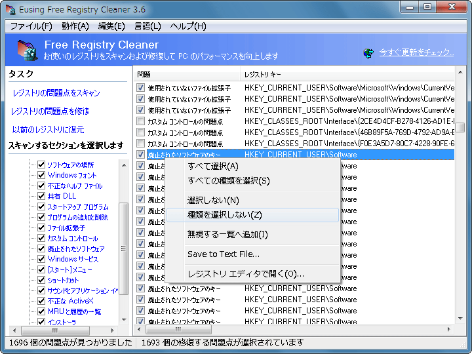The height and width of the screenshot is (354, 472).
Task: Click レジストリの問題点をスキャン task link
Action: click(56, 93)
